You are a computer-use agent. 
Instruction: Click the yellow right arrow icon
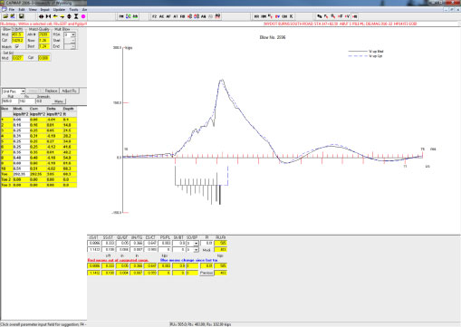click(x=62, y=16)
